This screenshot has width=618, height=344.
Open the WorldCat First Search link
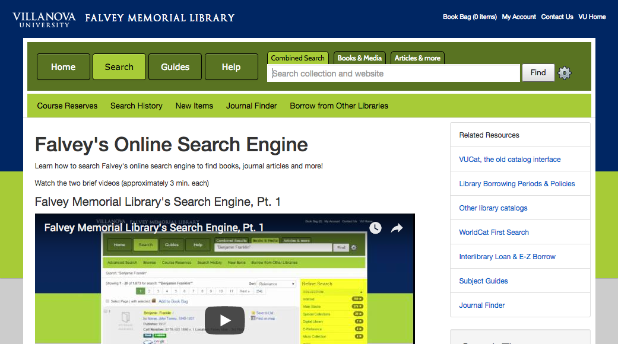point(493,232)
